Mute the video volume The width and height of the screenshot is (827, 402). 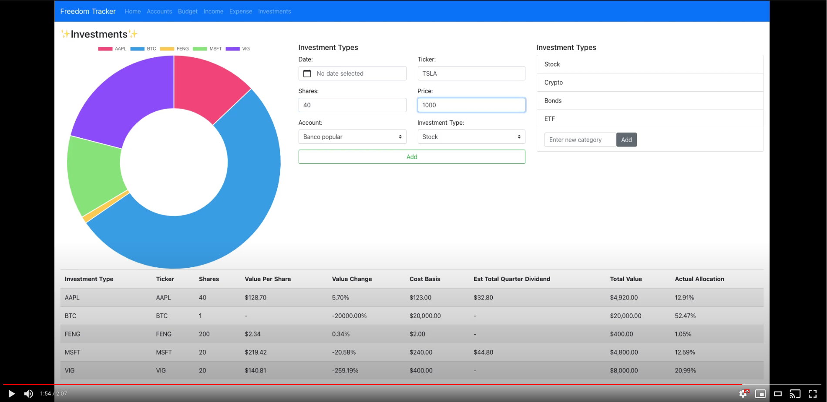pyautogui.click(x=29, y=394)
